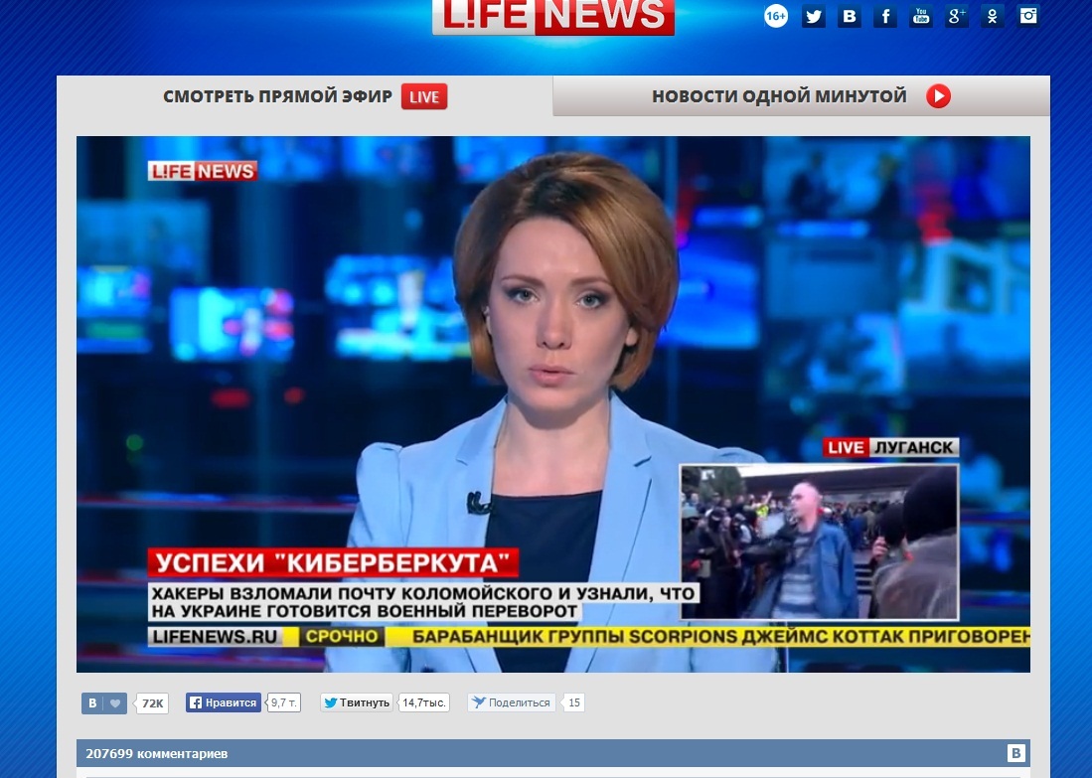1092x778 pixels.
Task: Click the Твитнуть tweet button
Action: click(x=357, y=702)
